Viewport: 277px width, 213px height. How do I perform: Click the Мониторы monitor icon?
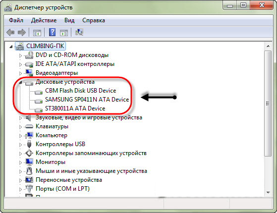(29, 162)
